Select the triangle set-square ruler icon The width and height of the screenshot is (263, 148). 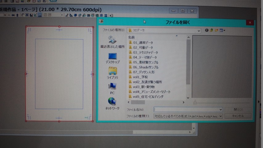coord(71,15)
